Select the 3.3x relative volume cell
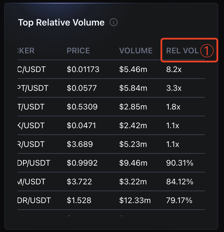 tap(174, 88)
